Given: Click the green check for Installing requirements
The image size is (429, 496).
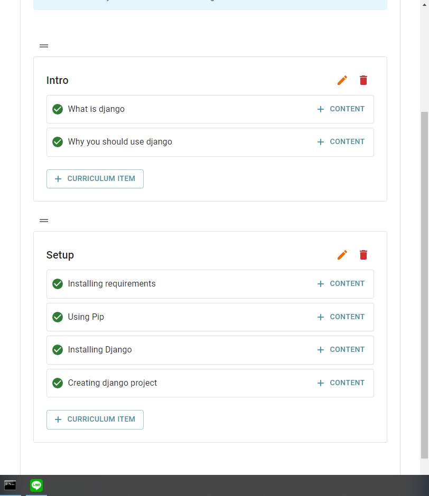Looking at the screenshot, I should pos(58,284).
